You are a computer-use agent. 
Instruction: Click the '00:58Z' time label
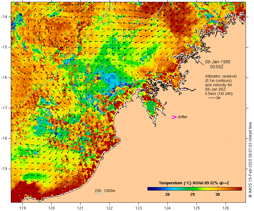[217, 67]
